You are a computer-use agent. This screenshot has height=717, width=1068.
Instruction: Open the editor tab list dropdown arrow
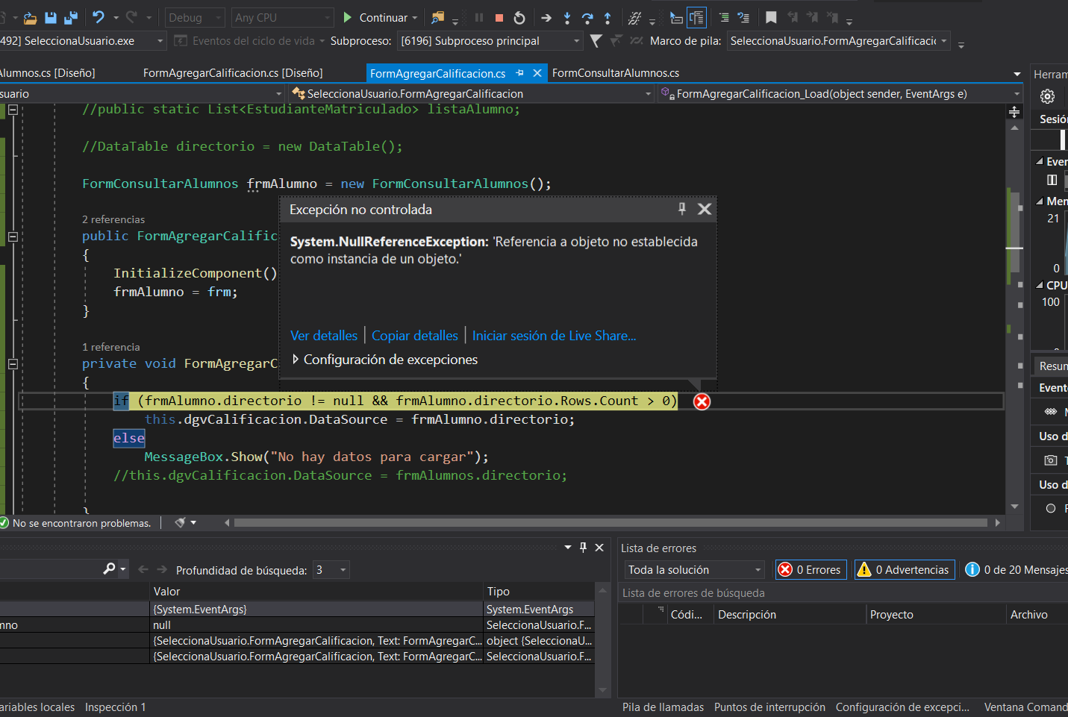tap(1017, 74)
